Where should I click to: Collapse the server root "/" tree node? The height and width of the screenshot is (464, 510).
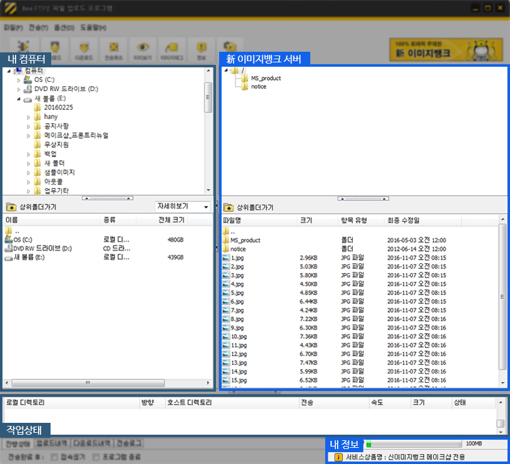(x=226, y=70)
